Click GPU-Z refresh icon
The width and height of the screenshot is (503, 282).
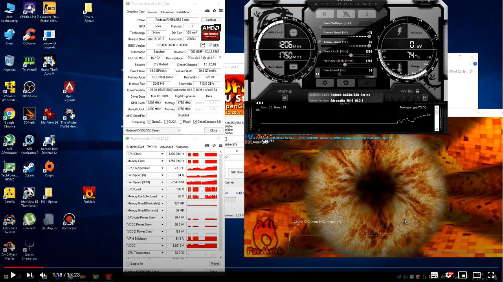click(214, 11)
